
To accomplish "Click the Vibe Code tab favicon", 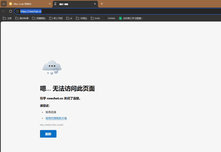I will pos(11,4).
